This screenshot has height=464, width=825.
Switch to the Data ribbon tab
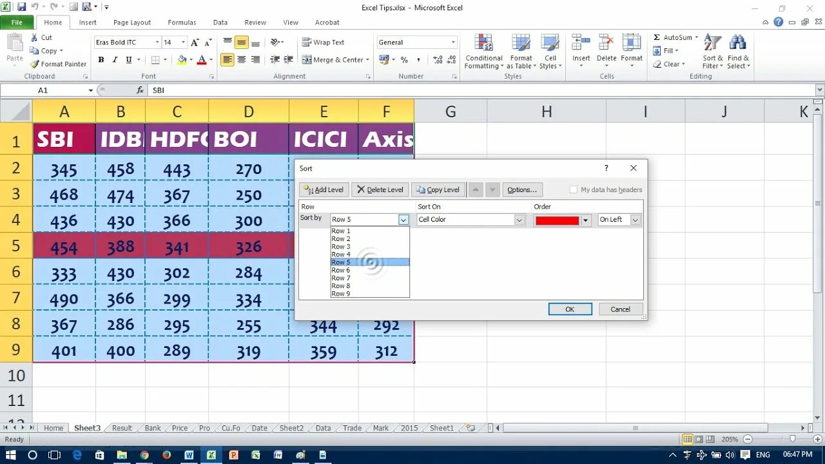[x=220, y=22]
